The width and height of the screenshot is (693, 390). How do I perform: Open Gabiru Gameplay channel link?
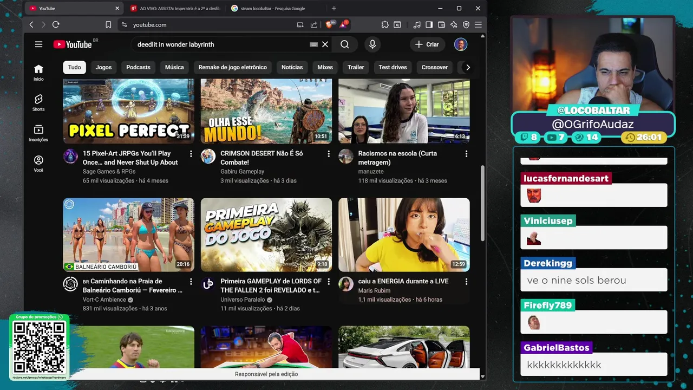click(242, 172)
